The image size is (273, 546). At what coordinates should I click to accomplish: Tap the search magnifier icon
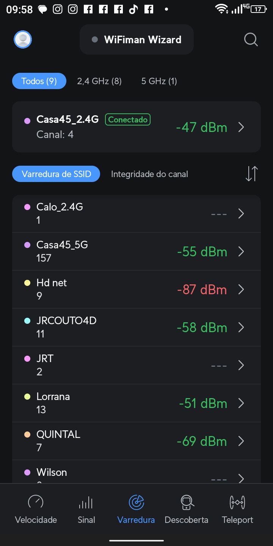point(251,39)
